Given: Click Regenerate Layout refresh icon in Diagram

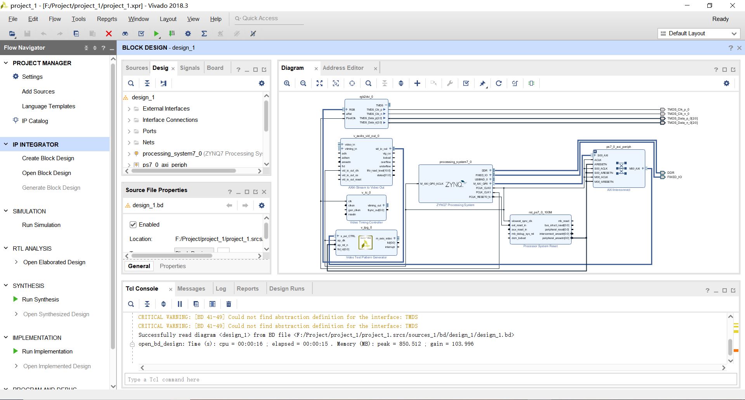Looking at the screenshot, I should pos(499,83).
